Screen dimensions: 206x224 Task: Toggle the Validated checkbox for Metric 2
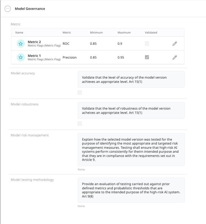pos(147,44)
